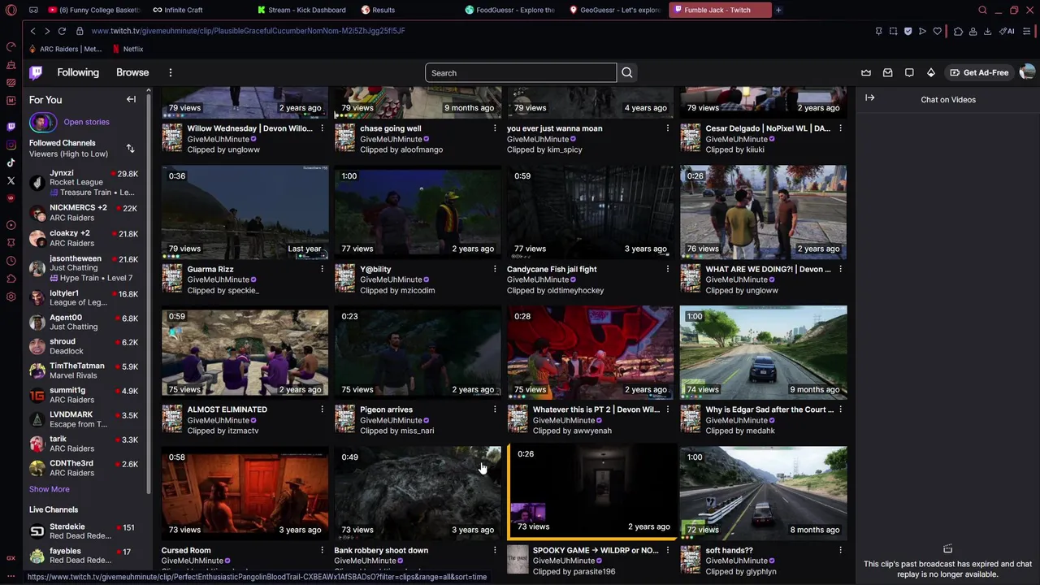Add page to bookmarks heart icon
The height and width of the screenshot is (585, 1040).
[x=937, y=31]
